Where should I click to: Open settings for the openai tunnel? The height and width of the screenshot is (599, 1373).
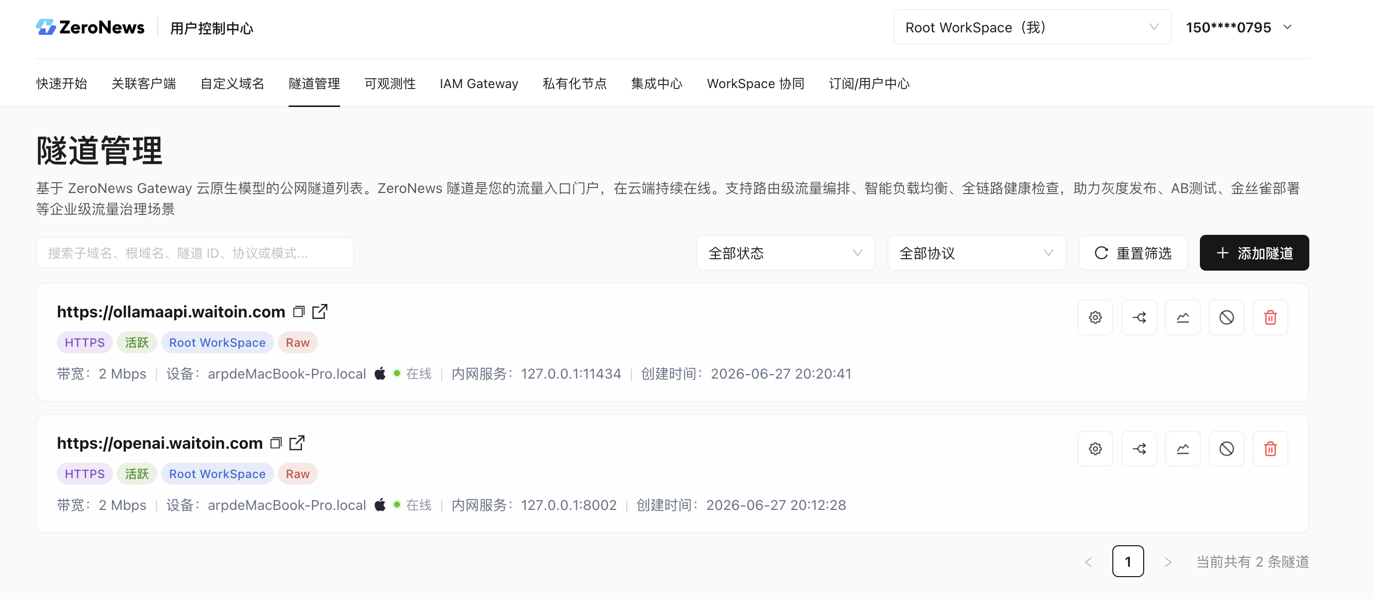(x=1095, y=449)
